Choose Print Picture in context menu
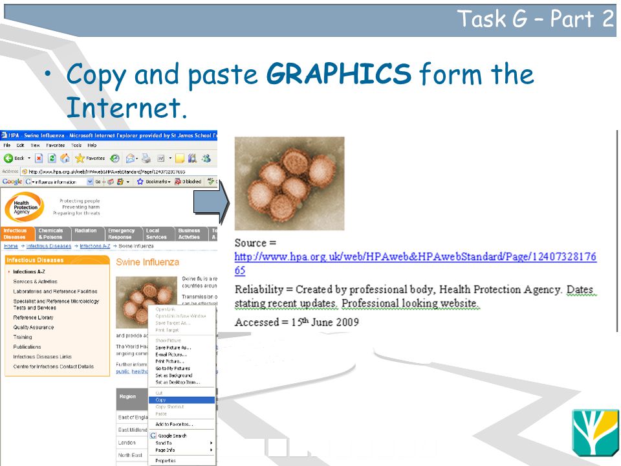The width and height of the screenshot is (621, 466). click(182, 361)
